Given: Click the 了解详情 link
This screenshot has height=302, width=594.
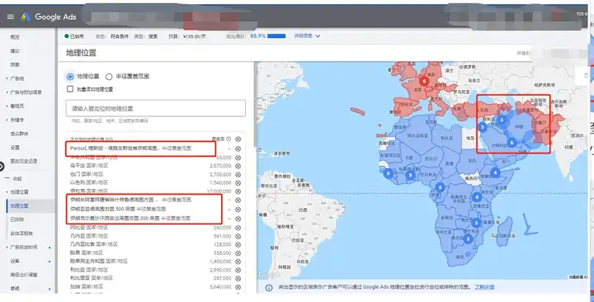Looking at the screenshot, I should pyautogui.click(x=484, y=287).
